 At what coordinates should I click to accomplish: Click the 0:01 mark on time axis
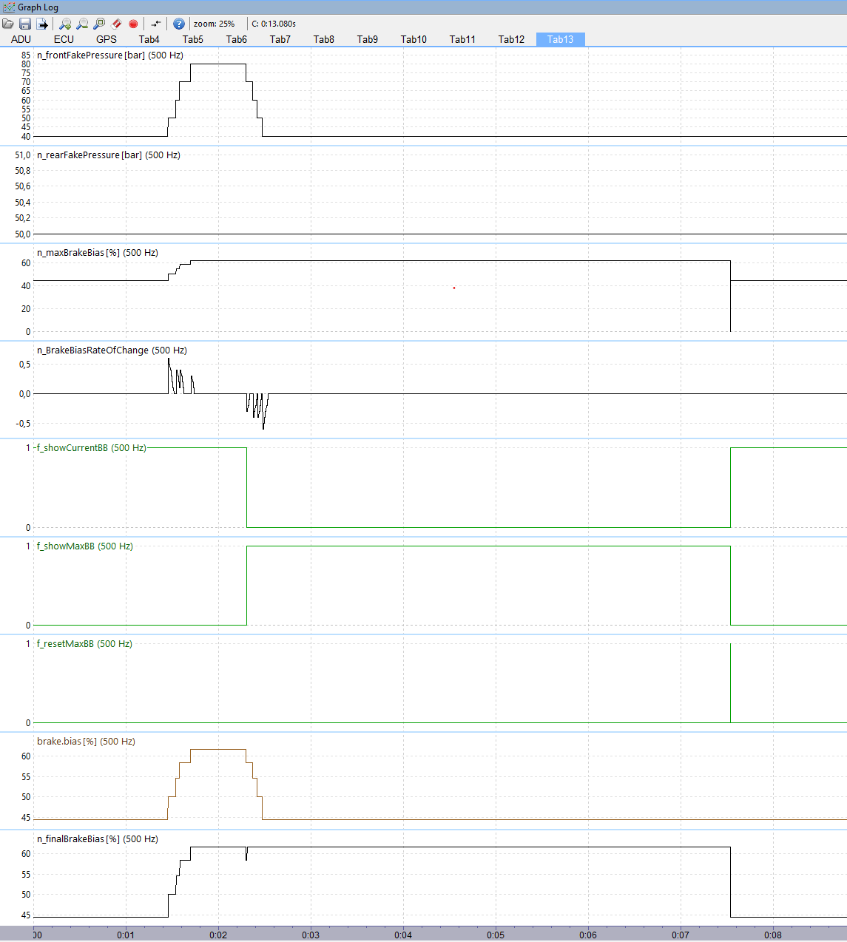pos(126,935)
